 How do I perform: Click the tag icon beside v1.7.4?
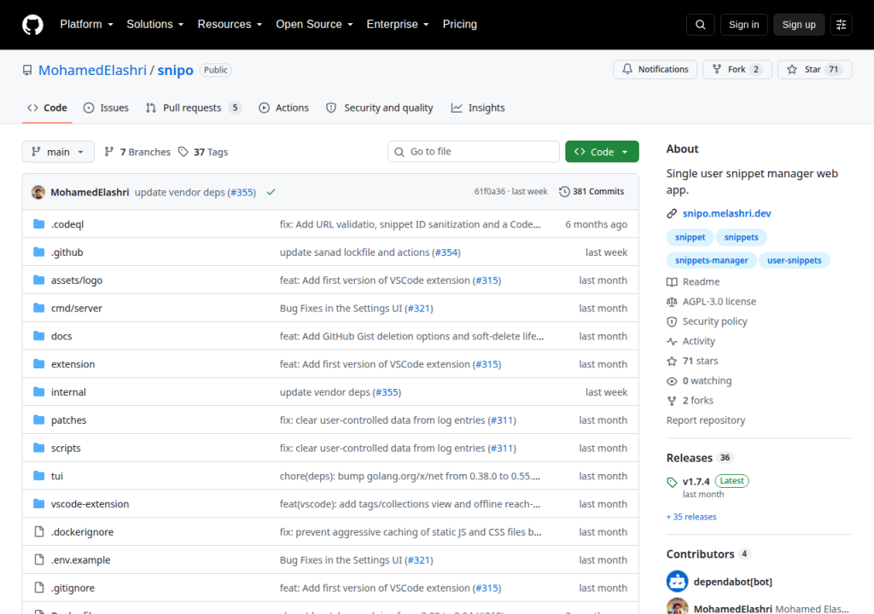coord(672,483)
